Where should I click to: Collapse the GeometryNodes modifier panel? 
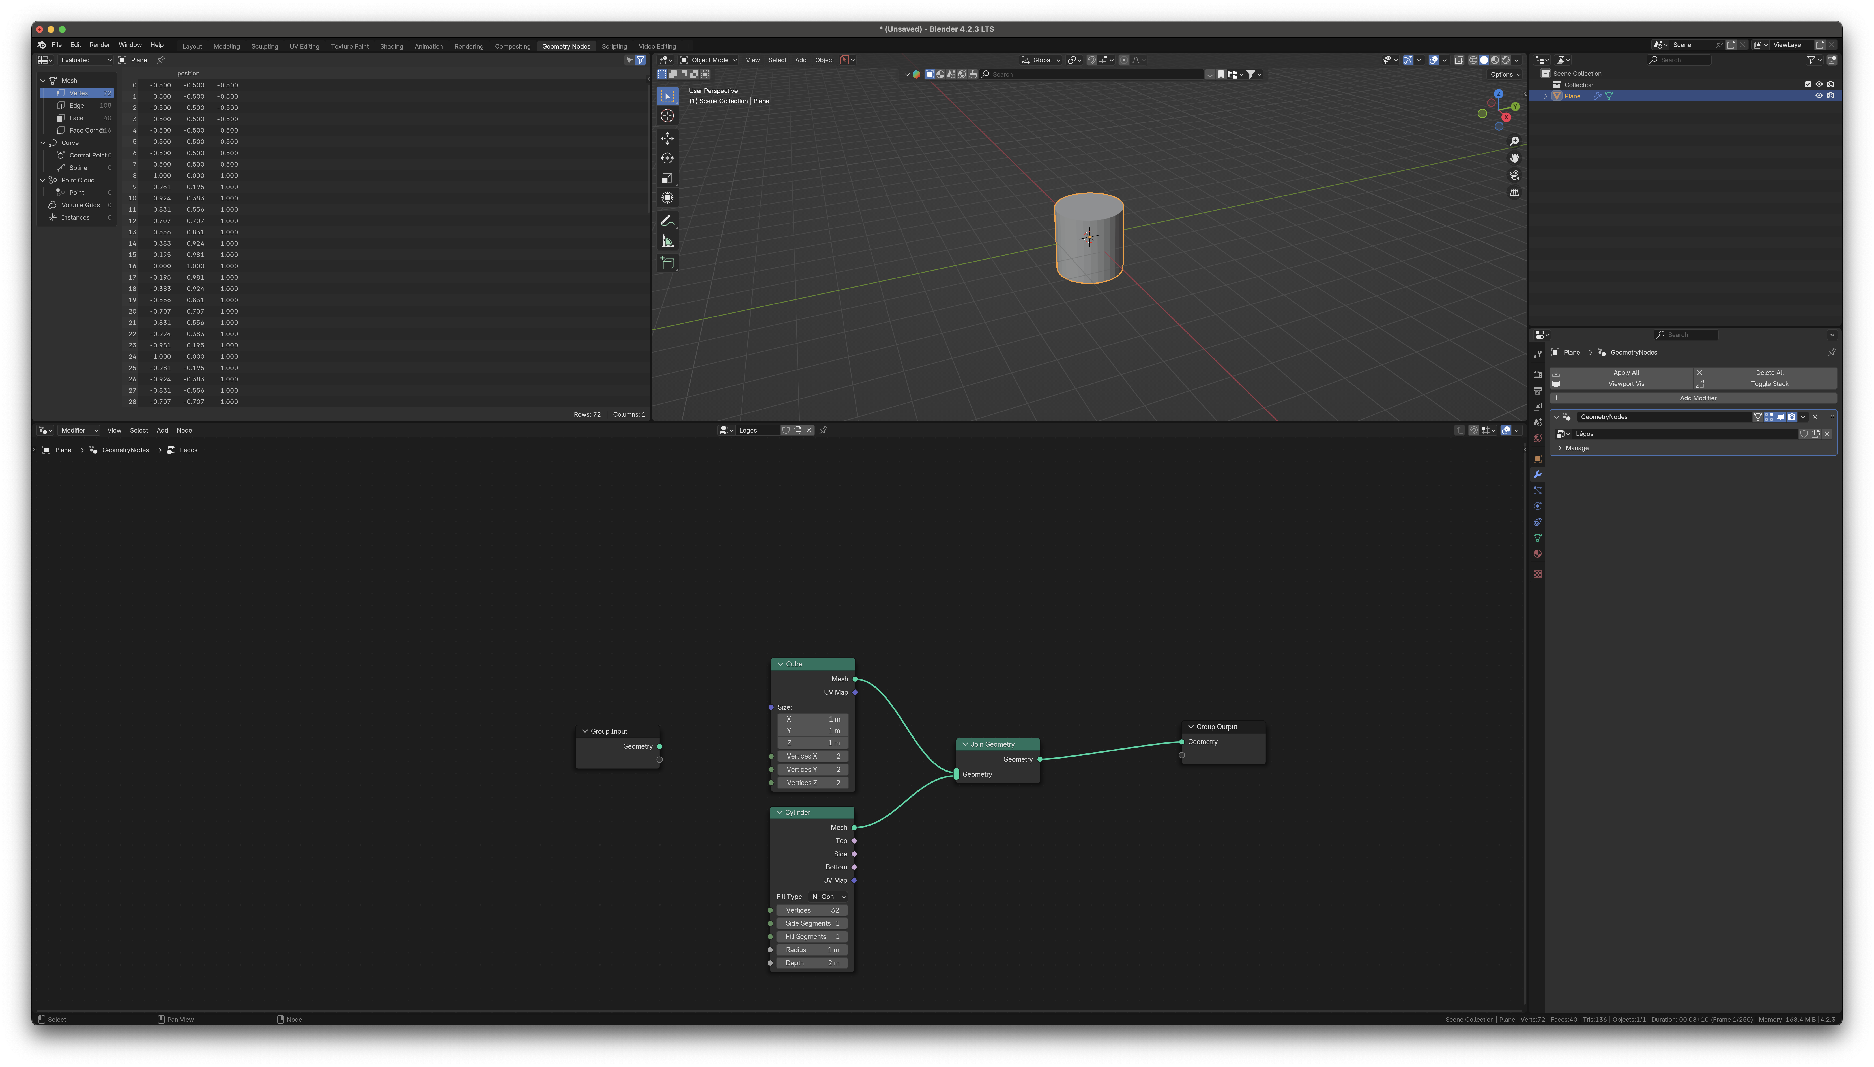[1557, 417]
